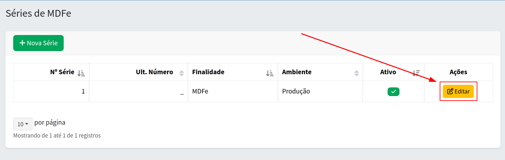Viewport: 505px width, 160px height.
Task: Click the Ações column header
Action: click(x=458, y=72)
